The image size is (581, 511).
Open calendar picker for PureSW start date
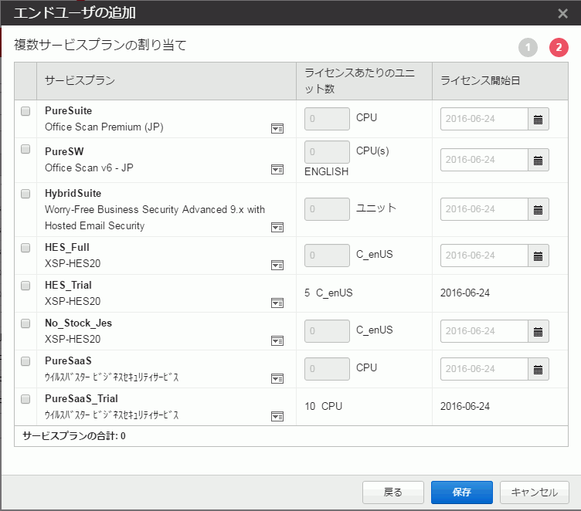(539, 160)
